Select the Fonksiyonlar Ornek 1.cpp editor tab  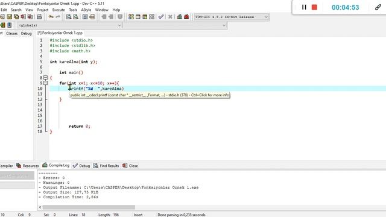(x=60, y=33)
